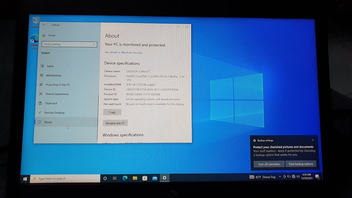Open Cortana circle icon on taskbar

(x=105, y=178)
